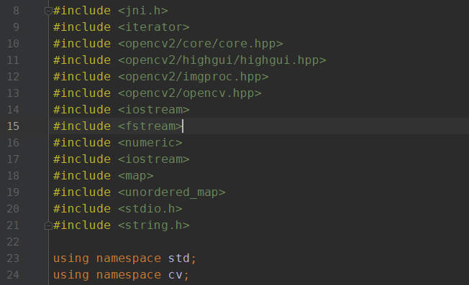Click the std namespace identifier
The image size is (469, 285).
(178, 258)
